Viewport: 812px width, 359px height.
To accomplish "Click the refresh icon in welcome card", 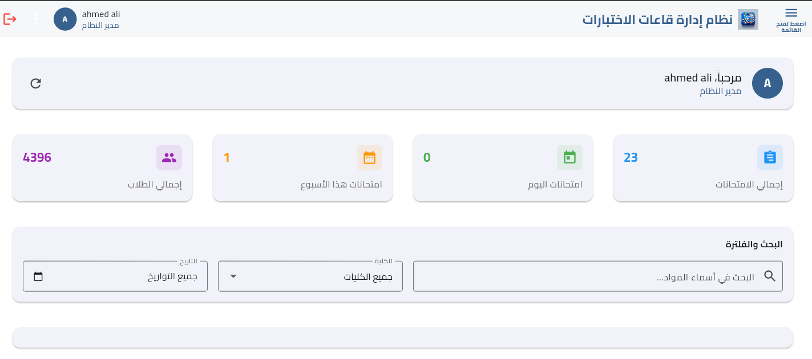I will pyautogui.click(x=35, y=83).
